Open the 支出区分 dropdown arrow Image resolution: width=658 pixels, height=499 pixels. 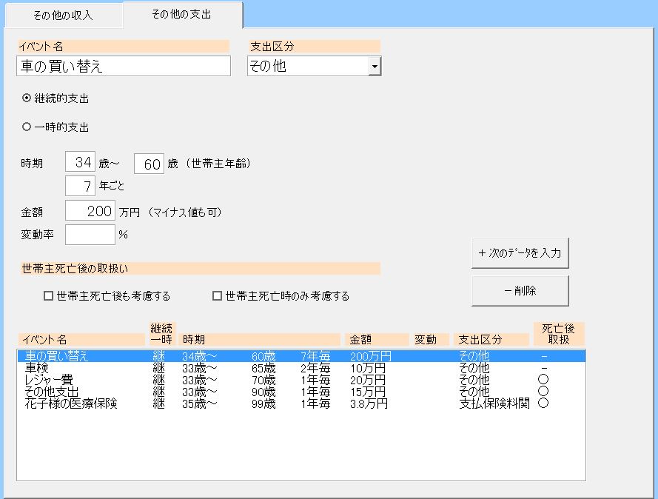tap(375, 67)
